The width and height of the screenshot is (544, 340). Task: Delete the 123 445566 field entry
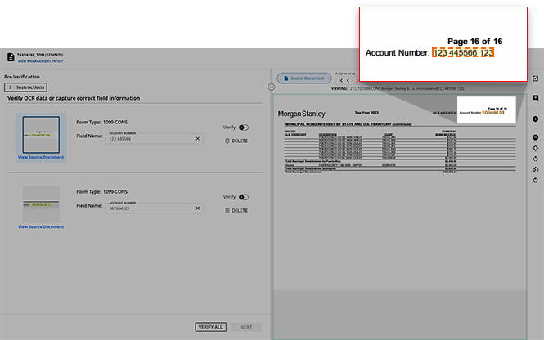(236, 141)
